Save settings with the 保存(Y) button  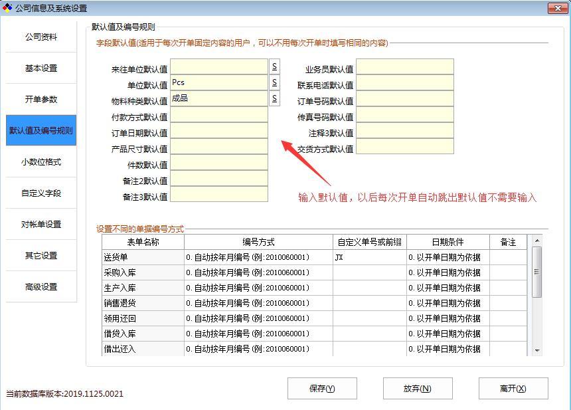tap(322, 389)
